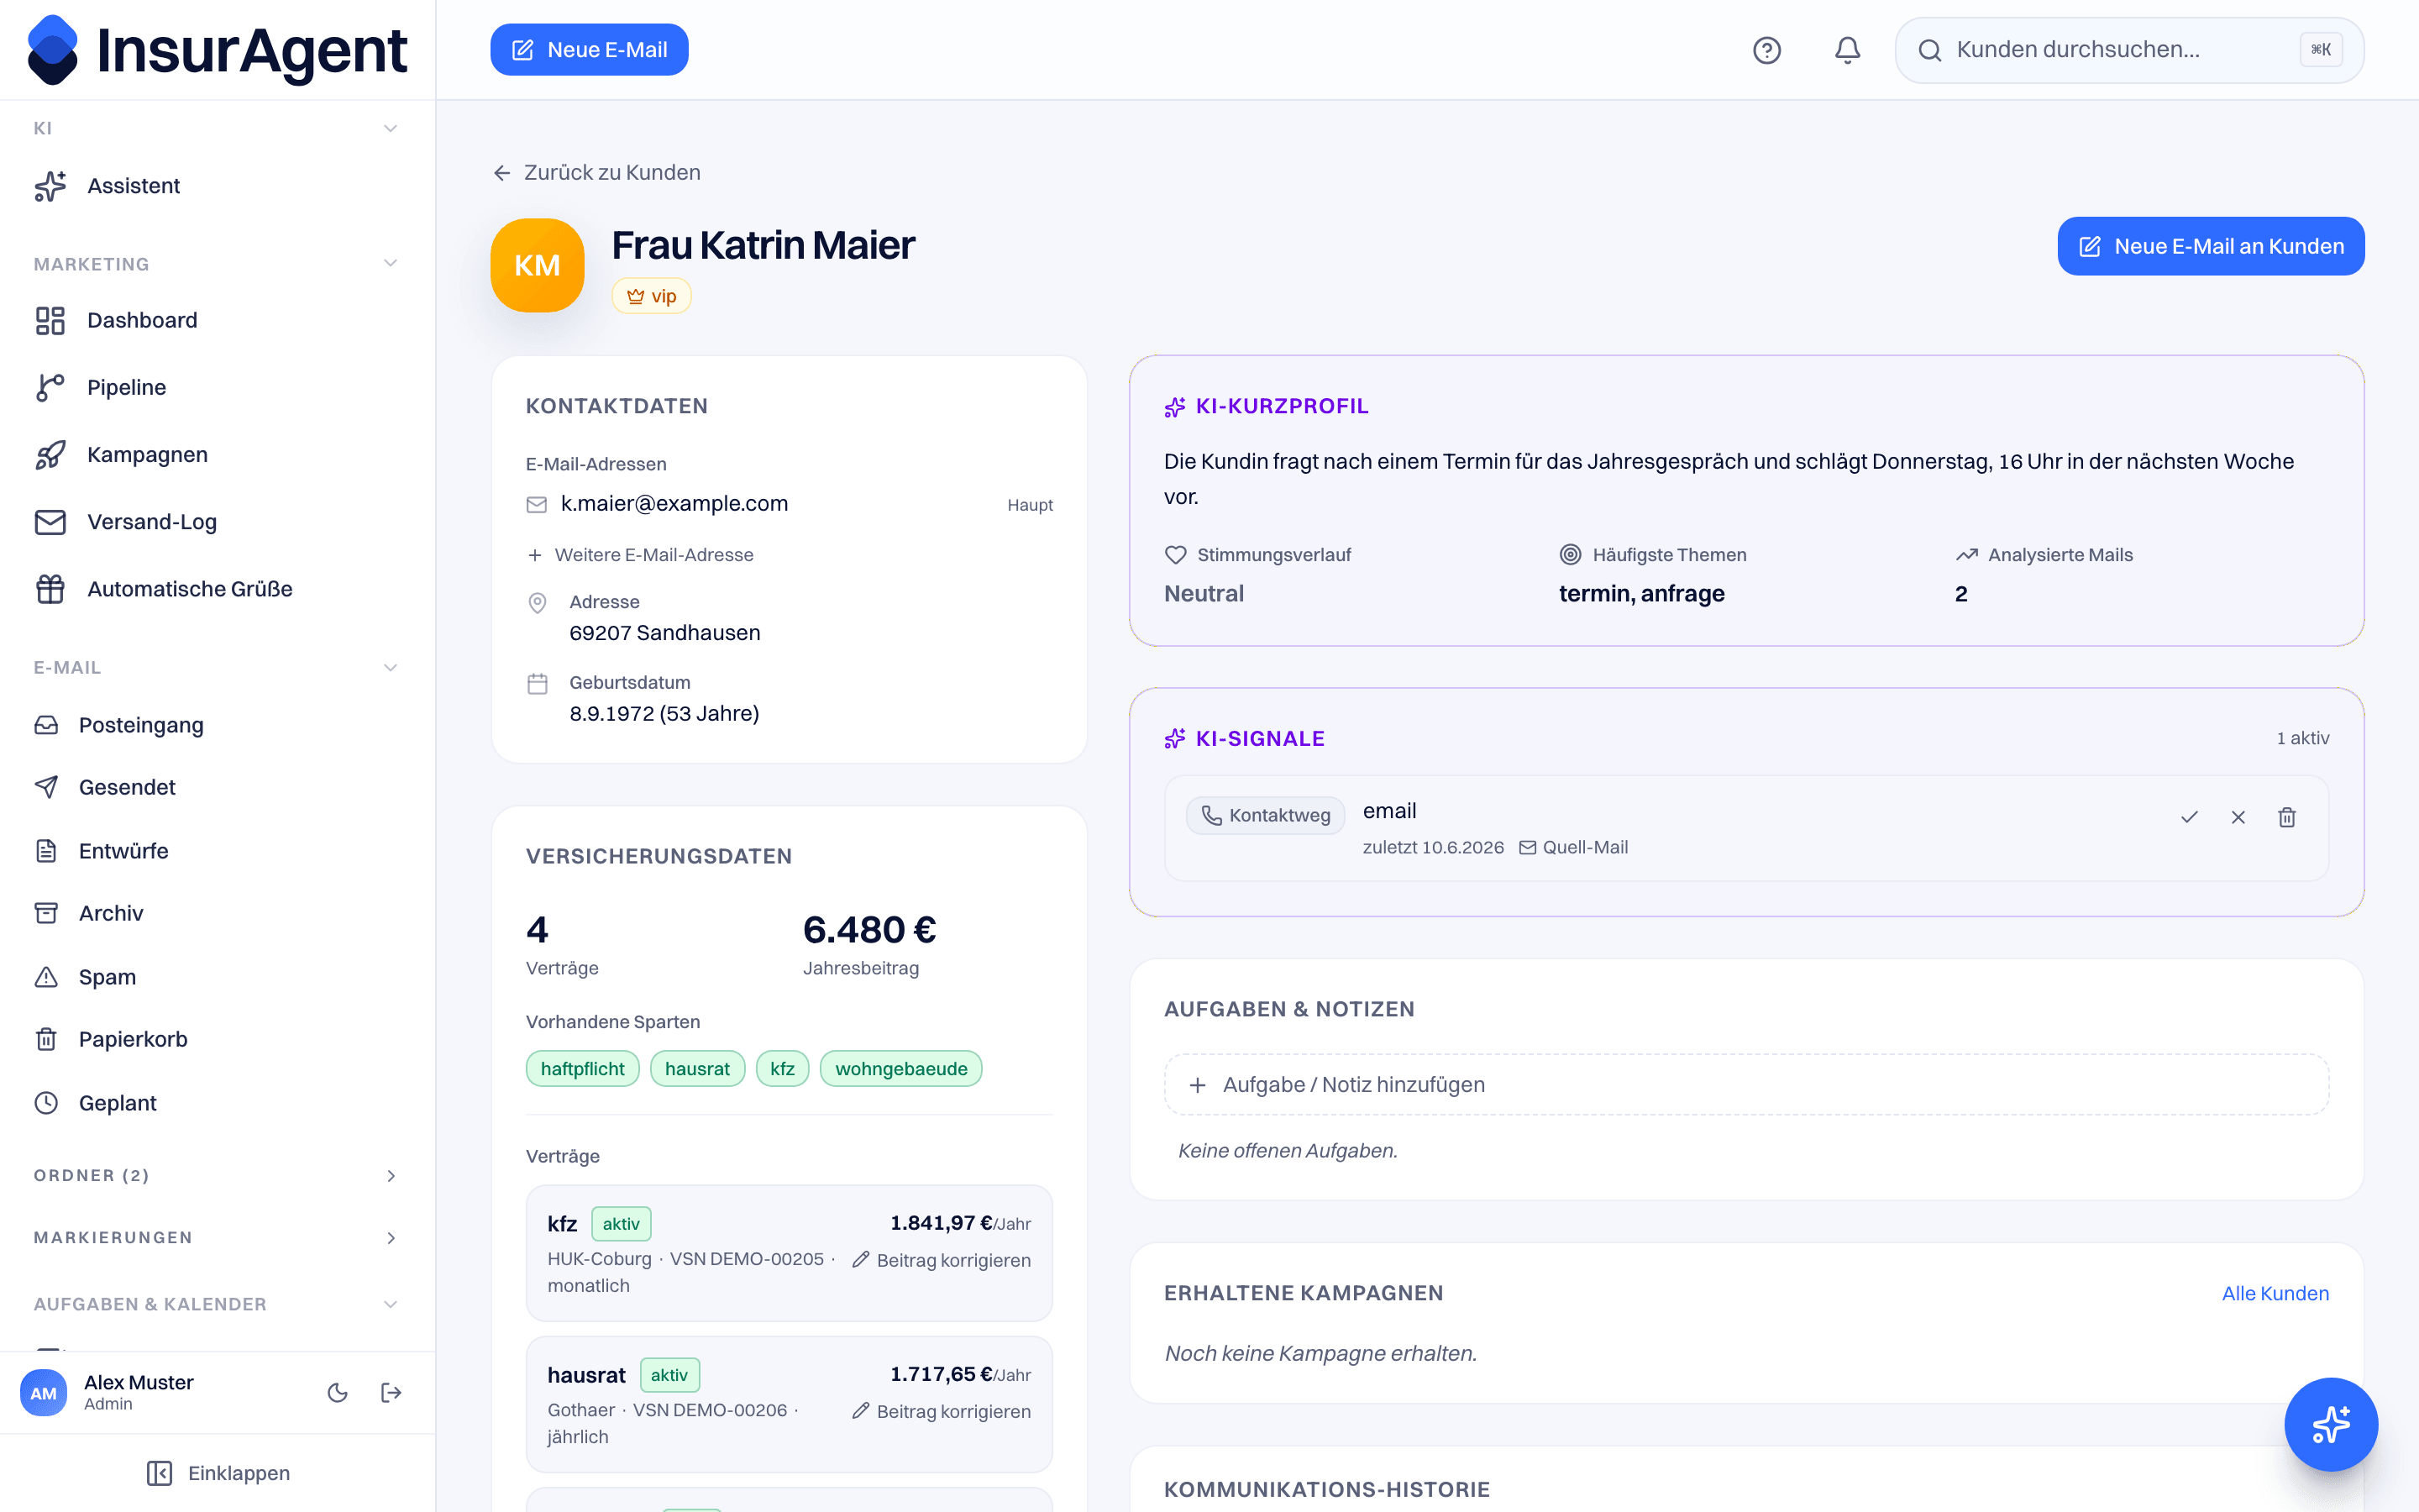Click the logout icon next to Alex Muster

click(391, 1392)
